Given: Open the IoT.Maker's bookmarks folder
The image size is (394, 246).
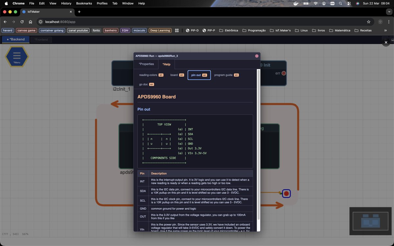Looking at the screenshot, I should coord(280,31).
